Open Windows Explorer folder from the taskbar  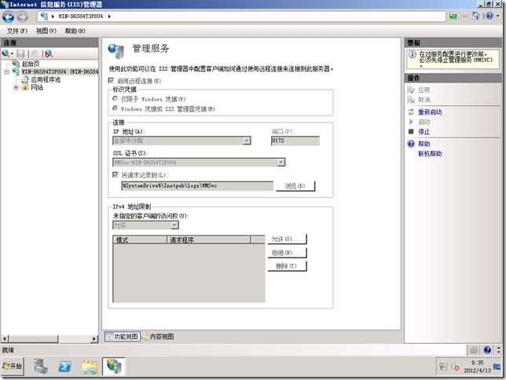click(90, 367)
